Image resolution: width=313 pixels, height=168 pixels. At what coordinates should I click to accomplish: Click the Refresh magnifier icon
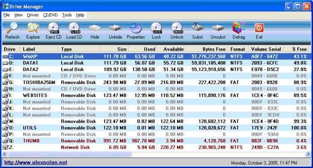click(12, 27)
